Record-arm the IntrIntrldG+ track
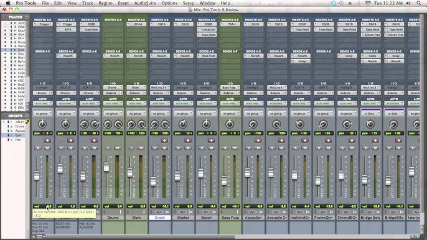 tap(305, 141)
